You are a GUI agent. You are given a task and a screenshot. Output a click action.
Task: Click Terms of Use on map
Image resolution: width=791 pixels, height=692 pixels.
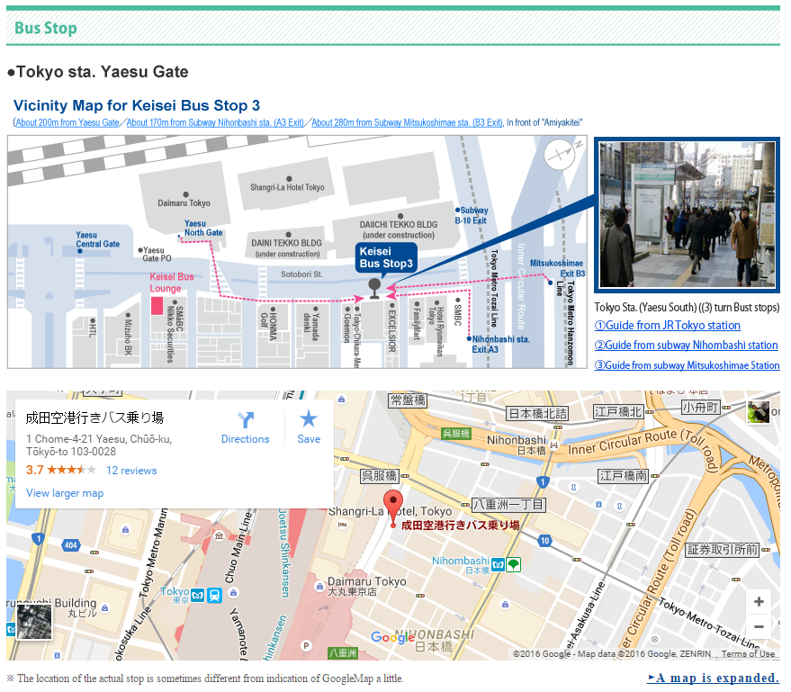point(748,654)
